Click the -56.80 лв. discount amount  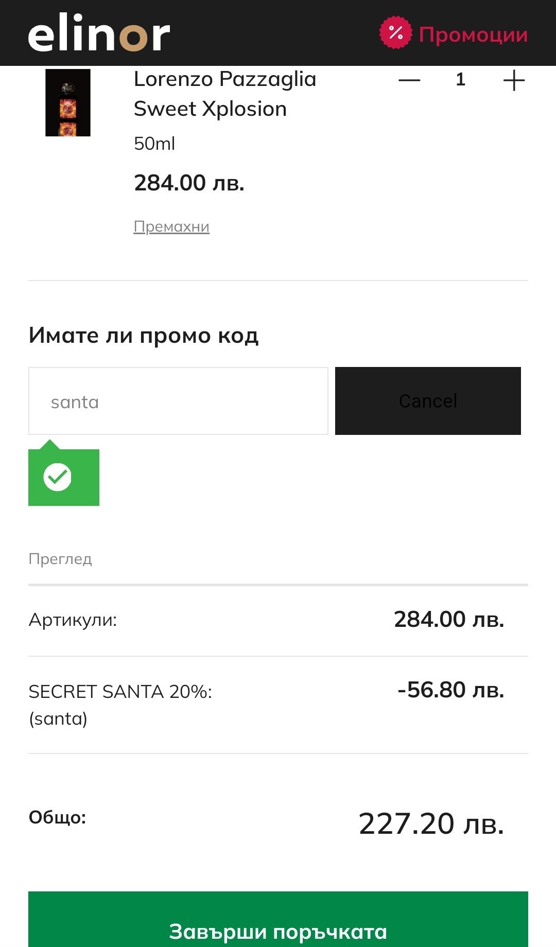coord(450,690)
